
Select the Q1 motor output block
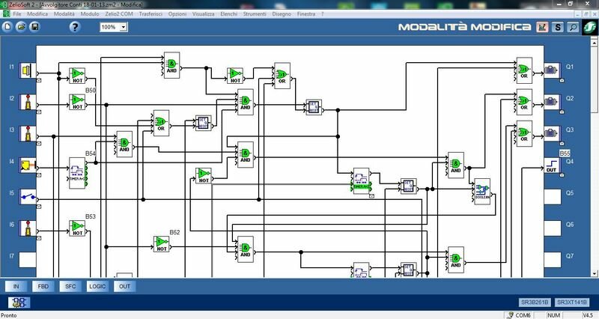(x=552, y=70)
